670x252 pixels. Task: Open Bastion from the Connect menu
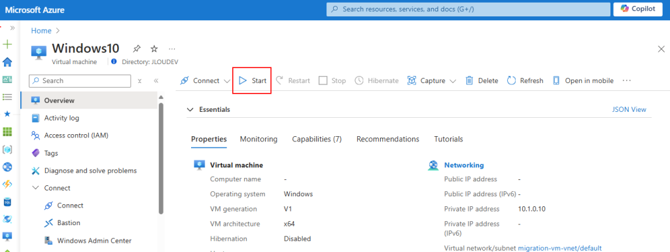click(x=68, y=223)
